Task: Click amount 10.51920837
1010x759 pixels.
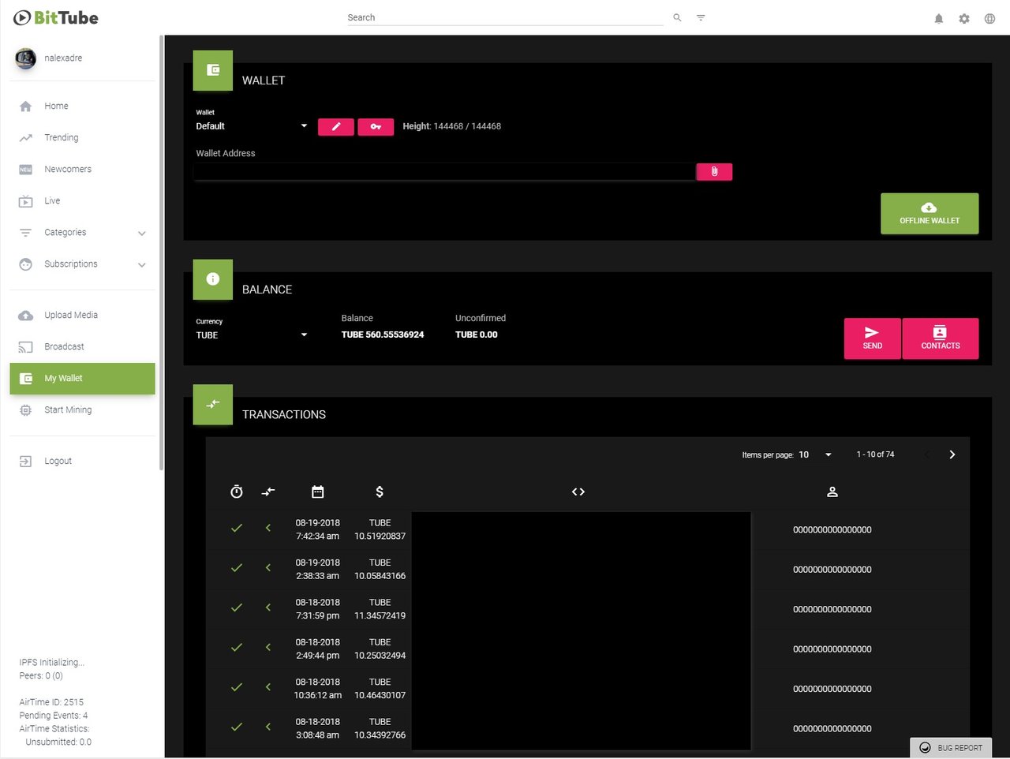Action: click(380, 537)
